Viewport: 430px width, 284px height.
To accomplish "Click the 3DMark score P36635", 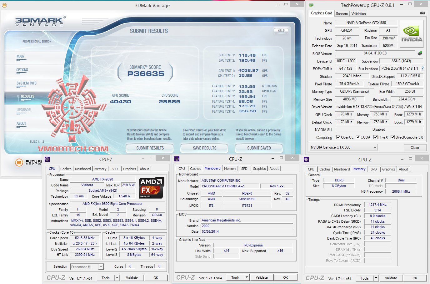I will click(146, 74).
